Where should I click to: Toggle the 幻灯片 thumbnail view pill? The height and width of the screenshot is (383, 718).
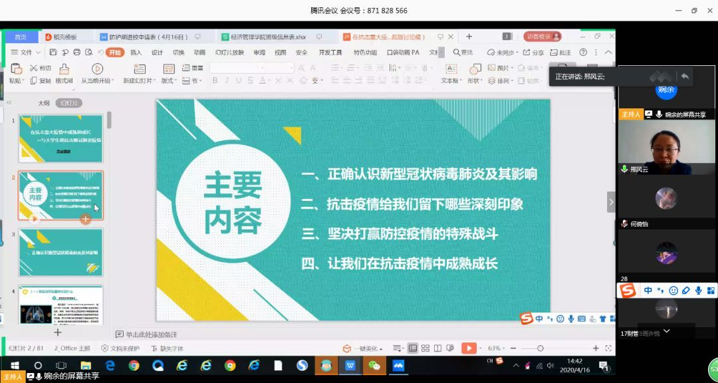pyautogui.click(x=68, y=103)
